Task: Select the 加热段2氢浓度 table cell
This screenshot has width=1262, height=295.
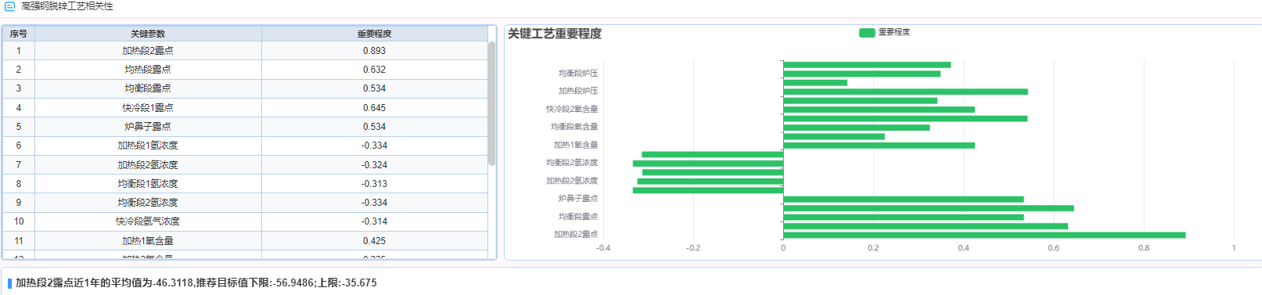Action: (148, 165)
